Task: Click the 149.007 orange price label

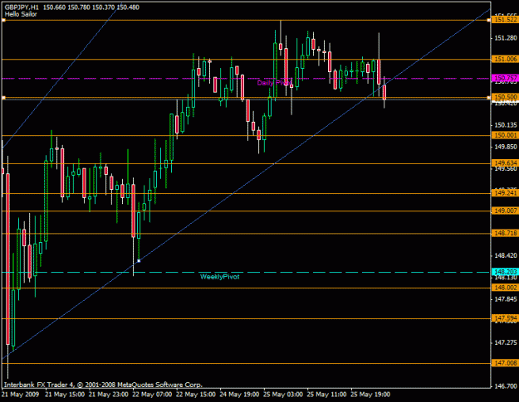Action: [505, 211]
